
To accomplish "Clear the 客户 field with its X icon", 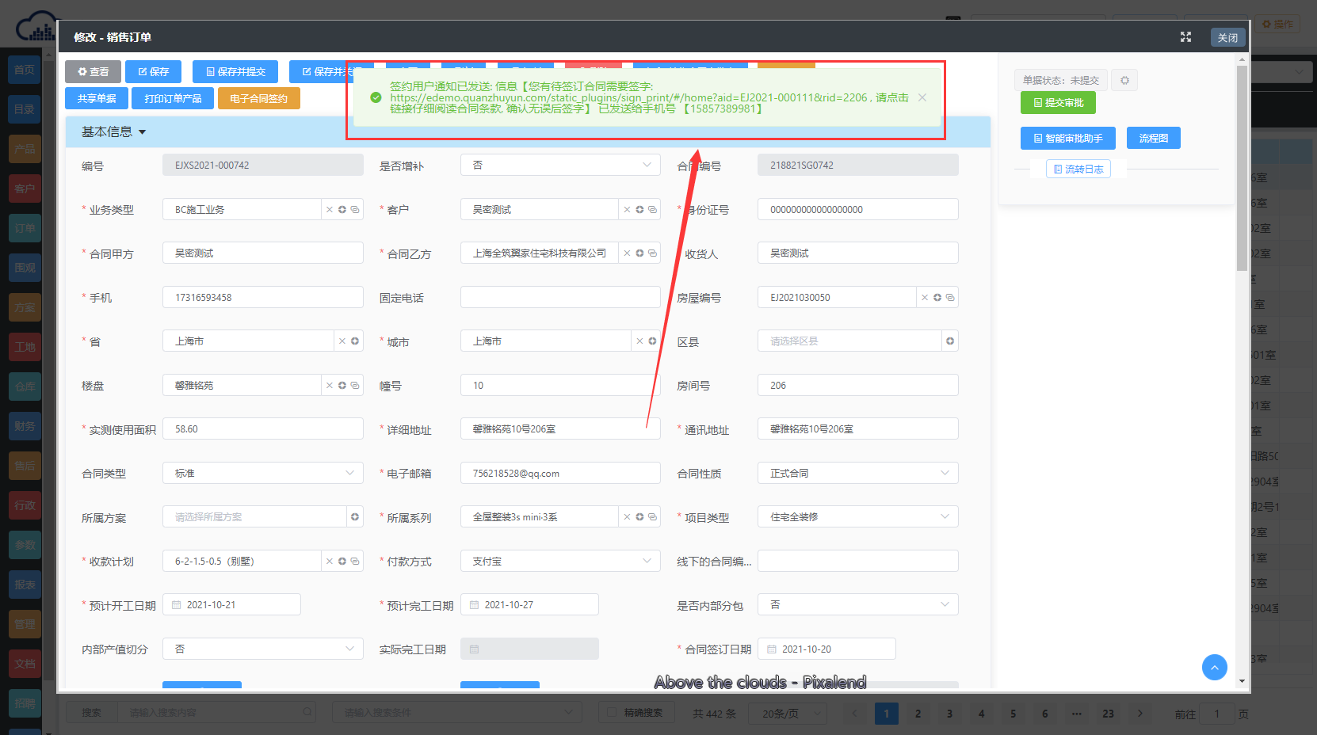I will 627,210.
